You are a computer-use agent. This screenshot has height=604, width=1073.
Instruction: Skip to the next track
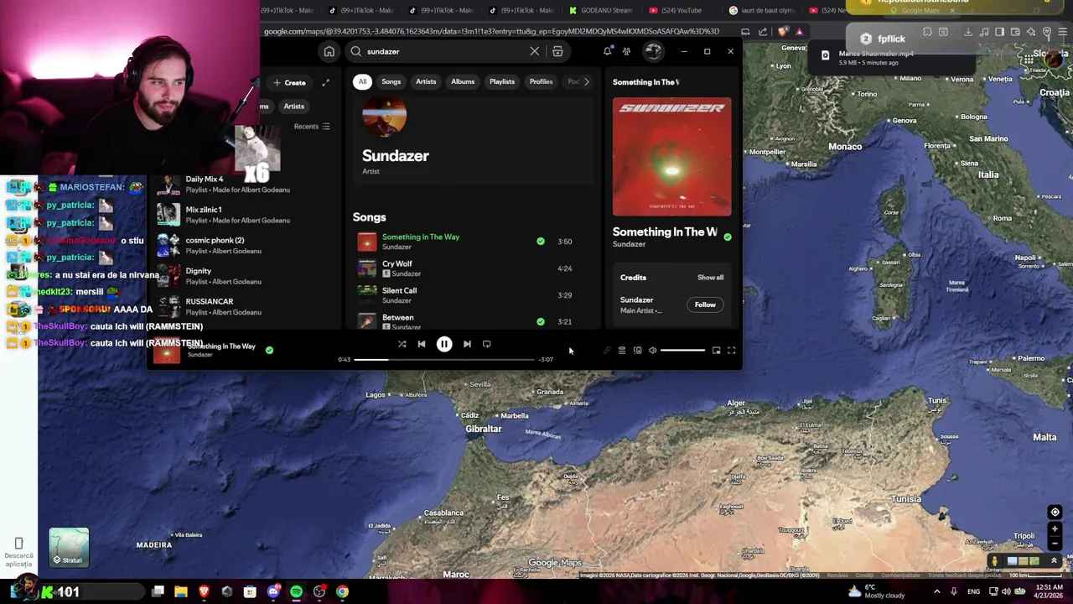point(467,344)
